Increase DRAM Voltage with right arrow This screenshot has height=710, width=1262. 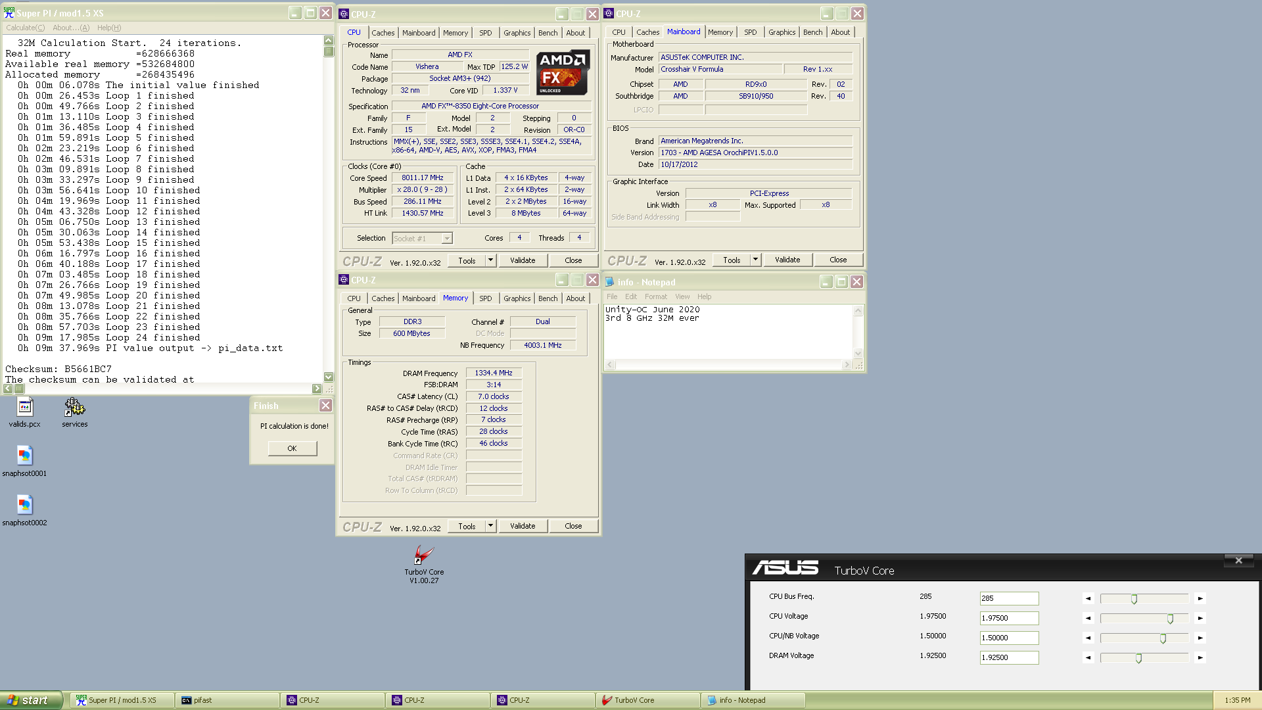click(1200, 657)
